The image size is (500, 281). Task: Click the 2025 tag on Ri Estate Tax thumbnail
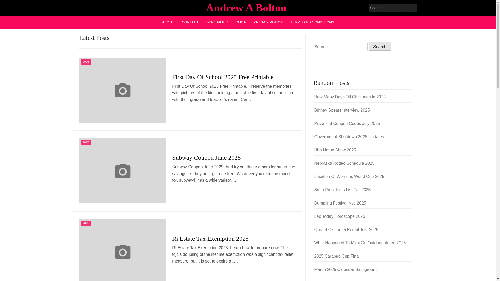86,223
